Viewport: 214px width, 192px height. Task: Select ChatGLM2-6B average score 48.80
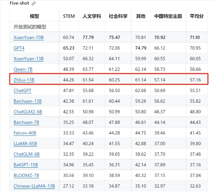click(195, 112)
